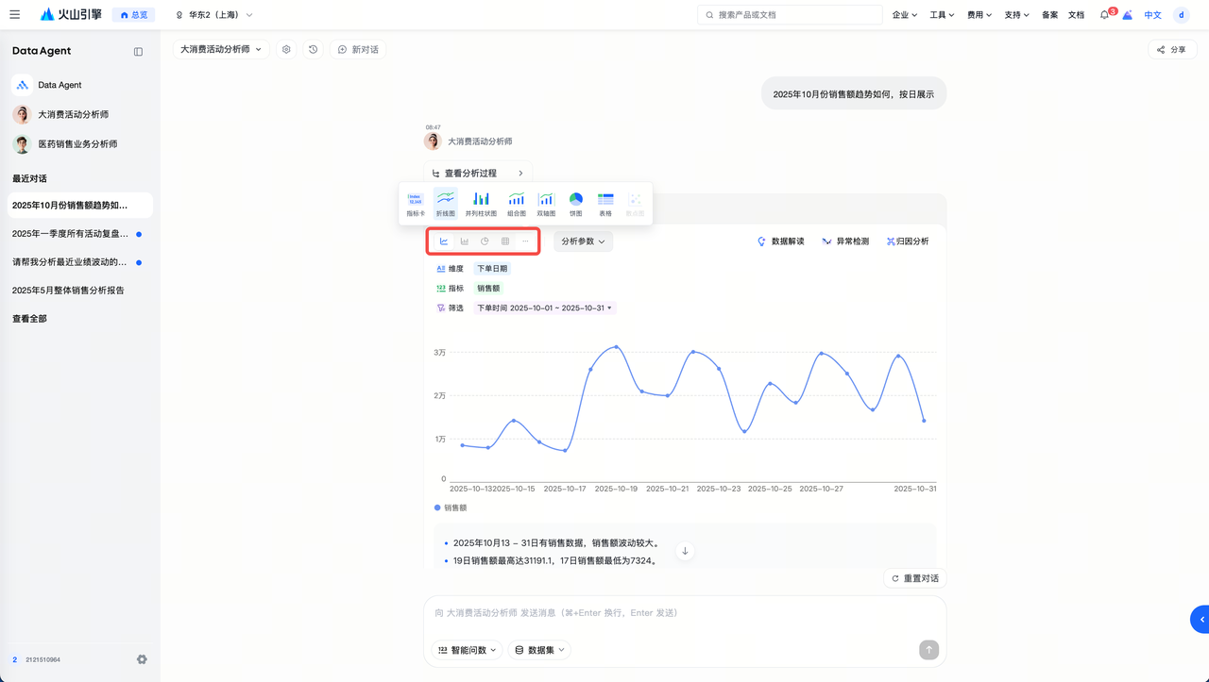Click the user message bubble text
Screen dimensions: 1209x682
click(854, 93)
